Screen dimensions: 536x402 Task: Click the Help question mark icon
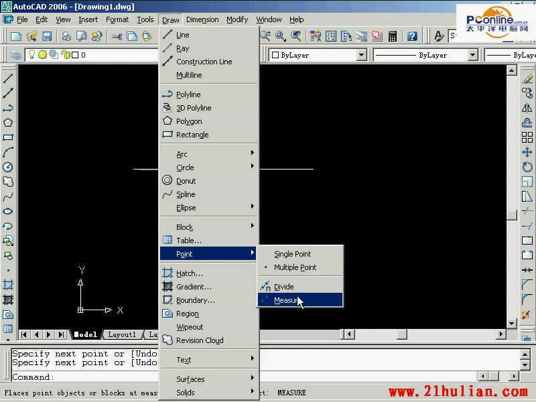412,36
